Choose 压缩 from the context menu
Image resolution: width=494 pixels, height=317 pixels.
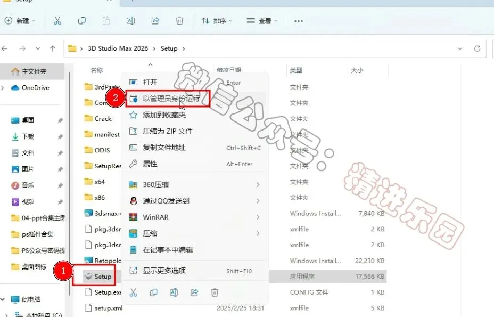click(195, 234)
